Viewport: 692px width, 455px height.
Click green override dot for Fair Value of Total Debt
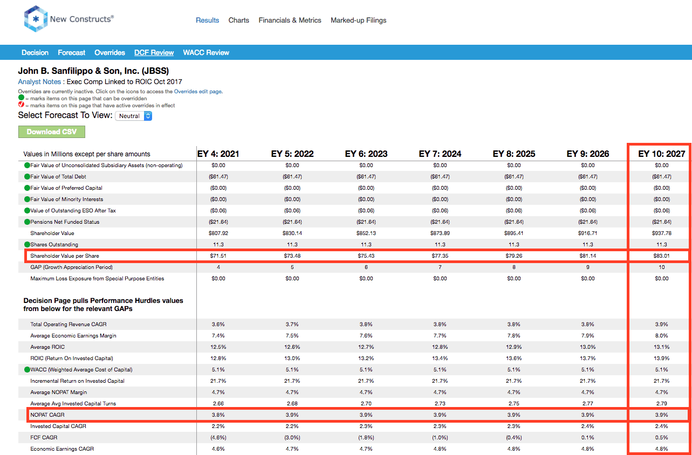pyautogui.click(x=27, y=177)
